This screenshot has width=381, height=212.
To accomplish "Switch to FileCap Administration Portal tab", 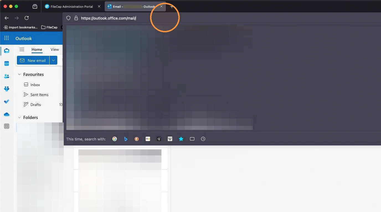I will 69,7.
